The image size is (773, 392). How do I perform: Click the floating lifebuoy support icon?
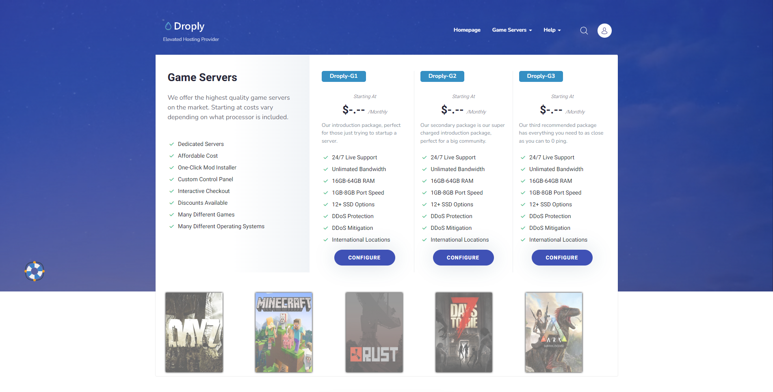point(35,271)
